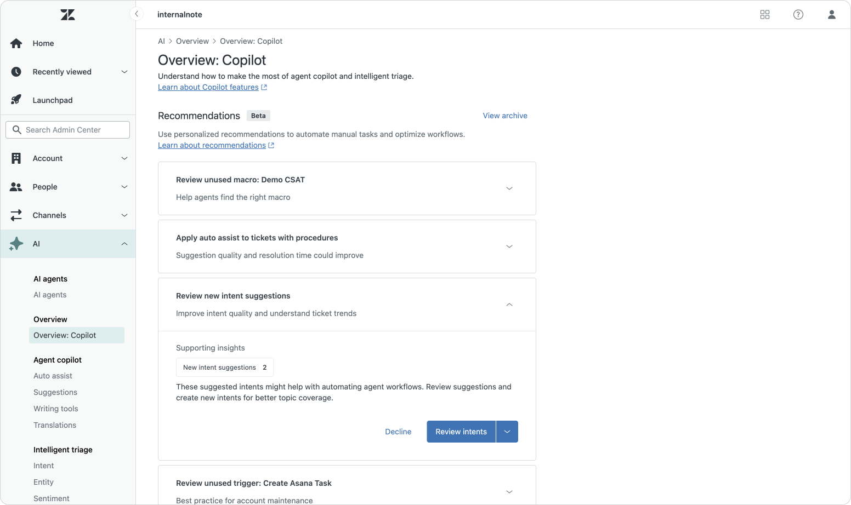Click the Zendesk logo icon

[67, 15]
